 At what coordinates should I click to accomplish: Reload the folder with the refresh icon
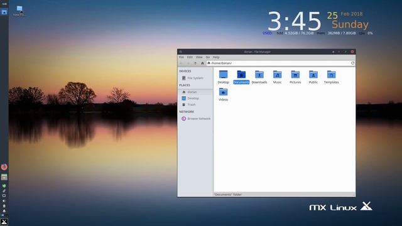coord(353,63)
